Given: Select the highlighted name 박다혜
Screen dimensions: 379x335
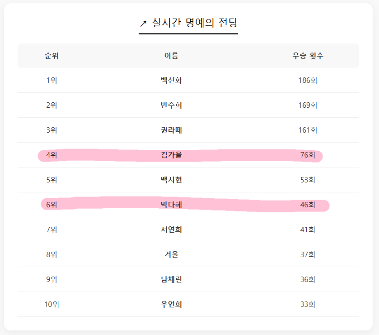Looking at the screenshot, I should click(171, 205).
